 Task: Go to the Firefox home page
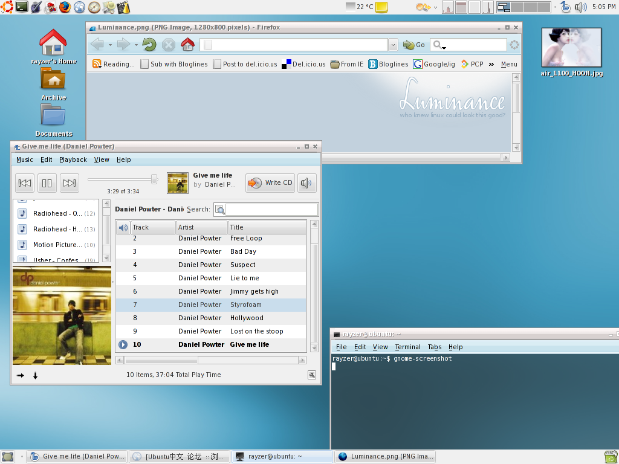coord(187,45)
